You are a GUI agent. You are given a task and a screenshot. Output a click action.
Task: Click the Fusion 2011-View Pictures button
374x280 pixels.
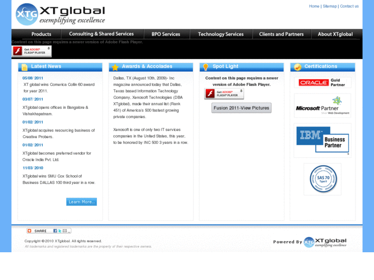[x=241, y=108]
